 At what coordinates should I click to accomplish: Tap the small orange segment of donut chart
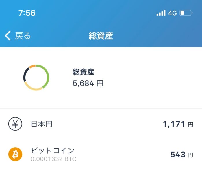(x=32, y=66)
